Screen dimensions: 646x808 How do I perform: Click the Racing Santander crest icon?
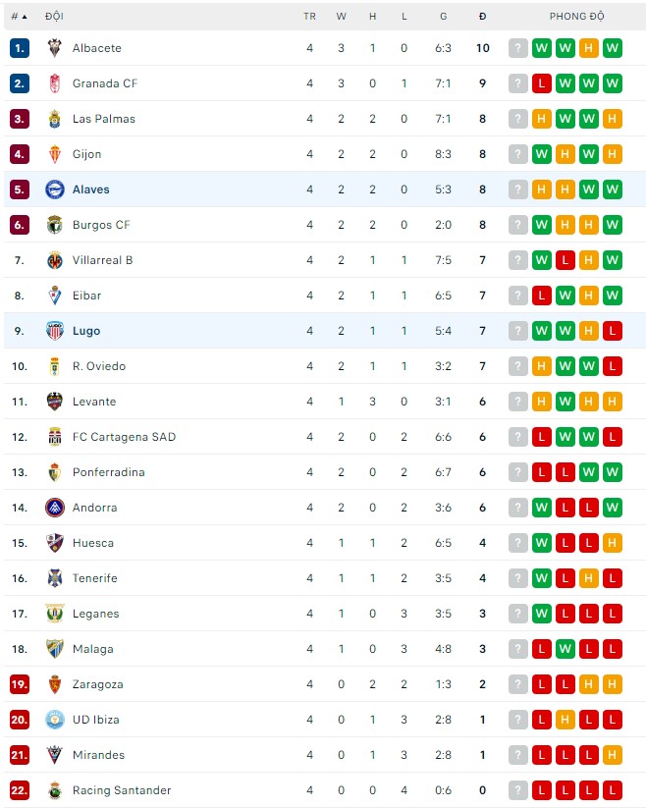[54, 790]
